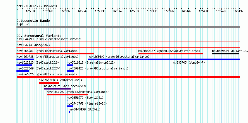
Task: Click the DGV Structural Variants track title
Action: point(39,36)
